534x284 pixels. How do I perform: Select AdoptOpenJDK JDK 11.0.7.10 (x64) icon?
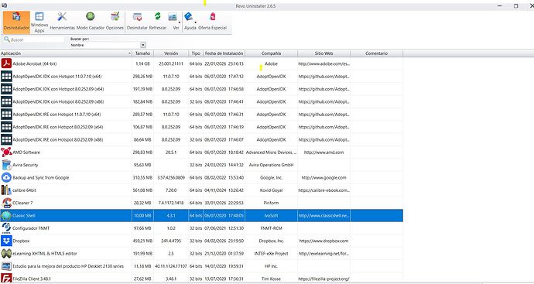[x=6, y=77]
